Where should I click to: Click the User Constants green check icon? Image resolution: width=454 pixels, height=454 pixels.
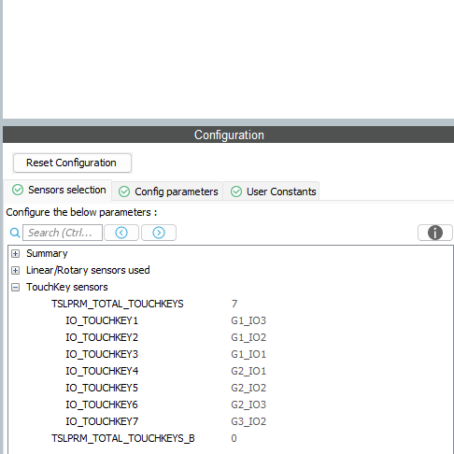tap(236, 192)
